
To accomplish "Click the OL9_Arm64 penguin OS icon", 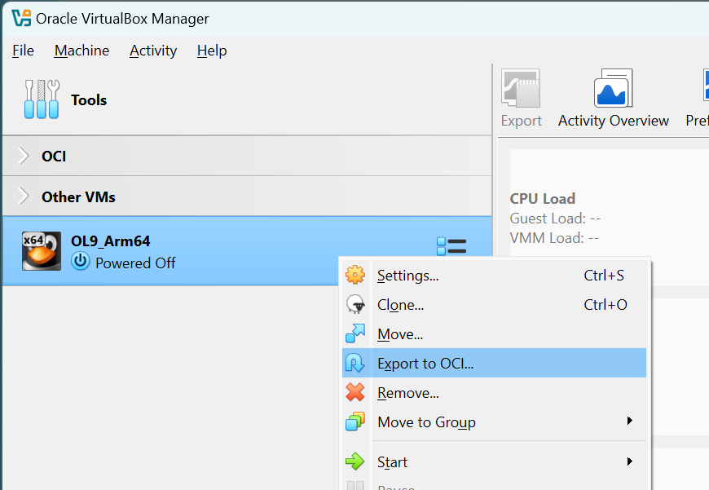I will click(42, 251).
